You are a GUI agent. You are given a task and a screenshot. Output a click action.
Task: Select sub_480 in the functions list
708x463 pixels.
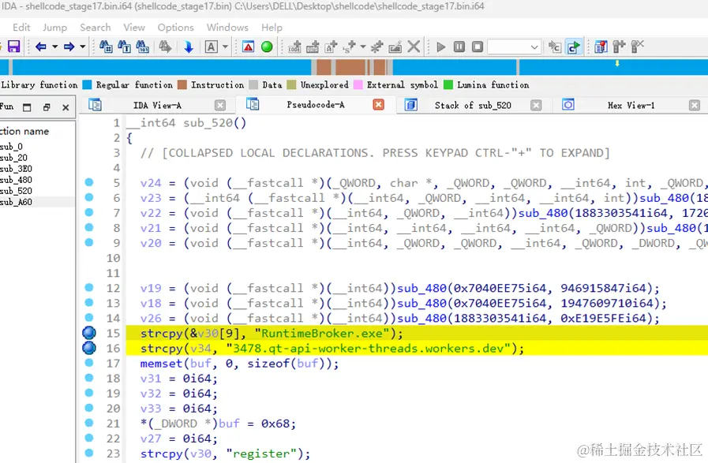point(17,180)
